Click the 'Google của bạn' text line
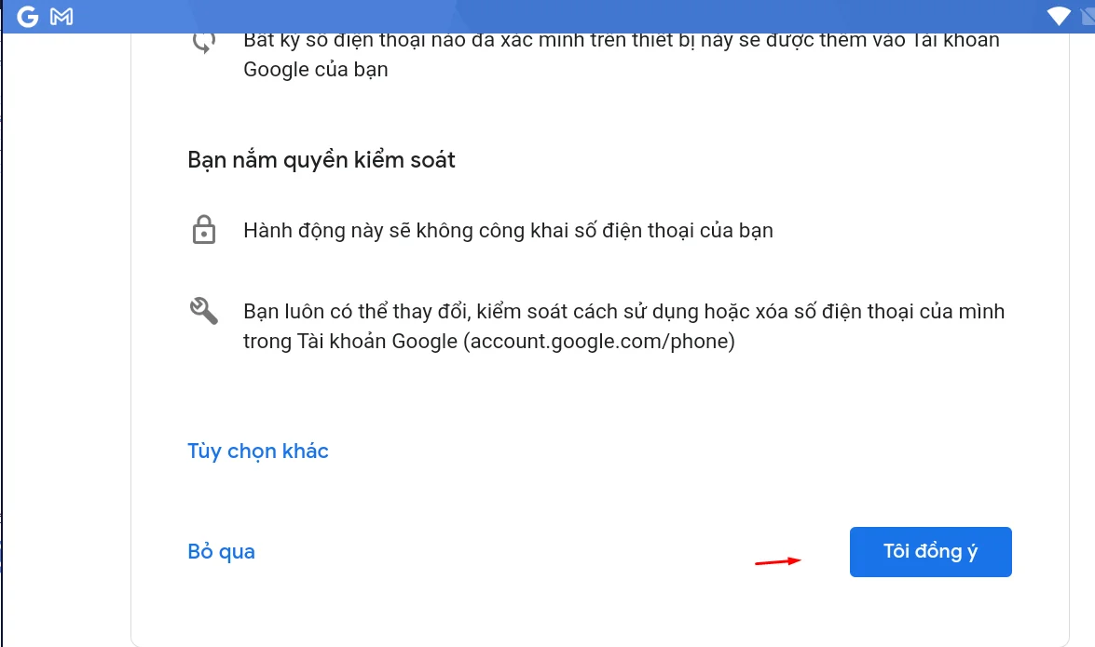 (x=316, y=70)
